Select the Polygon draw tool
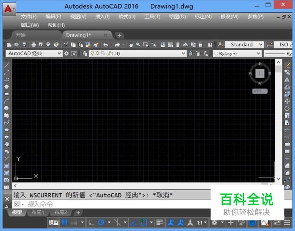Screen dimensions: 295x231 click(6, 87)
